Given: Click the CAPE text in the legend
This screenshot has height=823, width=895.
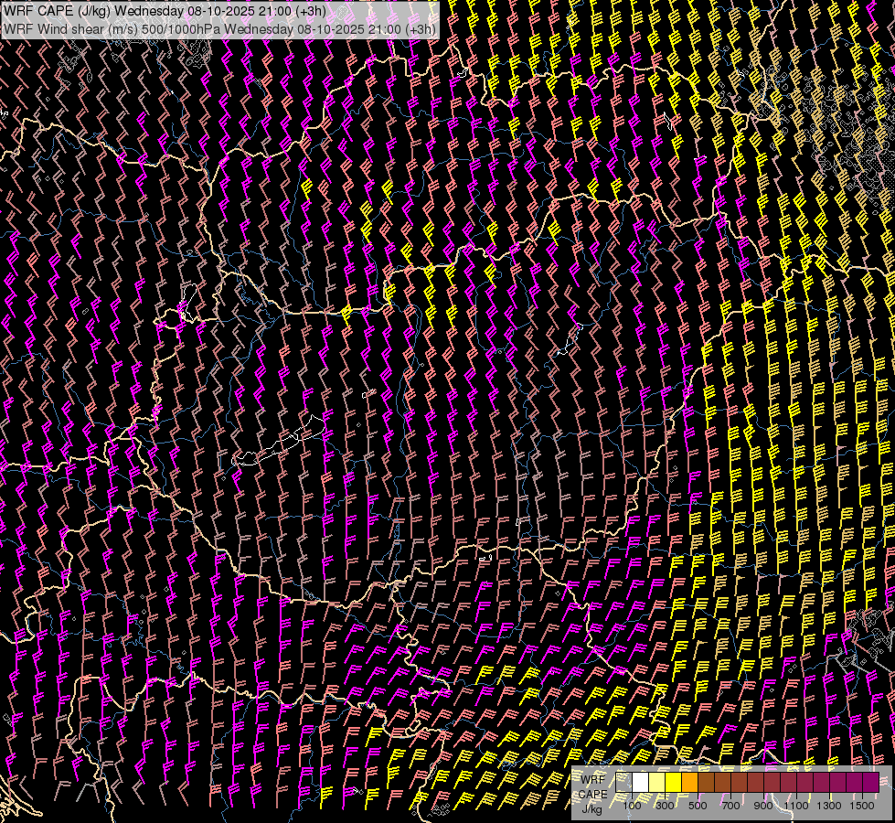Looking at the screenshot, I should point(594,794).
